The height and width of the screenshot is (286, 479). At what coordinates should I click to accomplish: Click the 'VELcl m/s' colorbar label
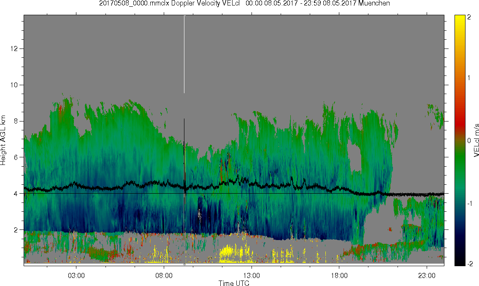476,140
